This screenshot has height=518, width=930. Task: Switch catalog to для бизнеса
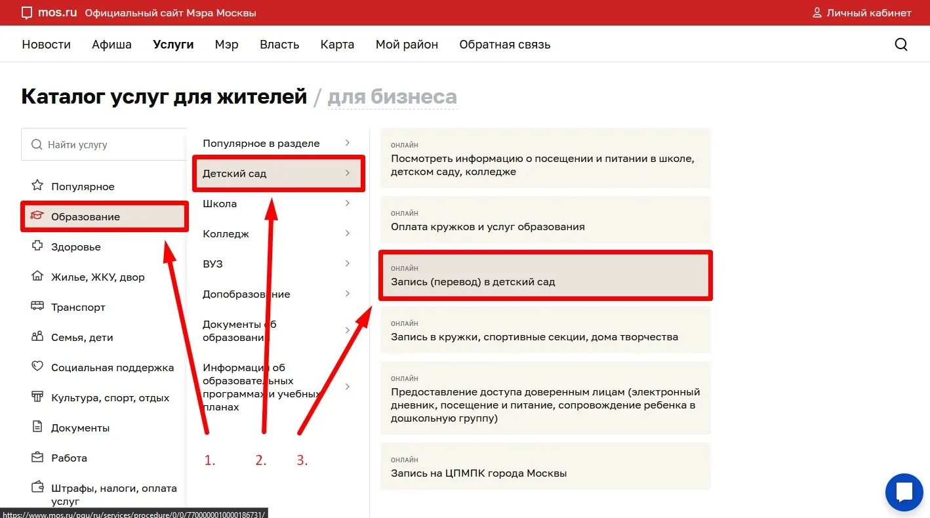[392, 97]
